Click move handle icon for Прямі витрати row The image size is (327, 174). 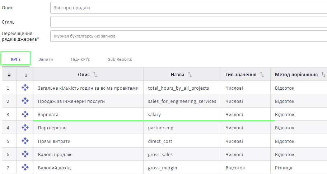tap(25, 141)
